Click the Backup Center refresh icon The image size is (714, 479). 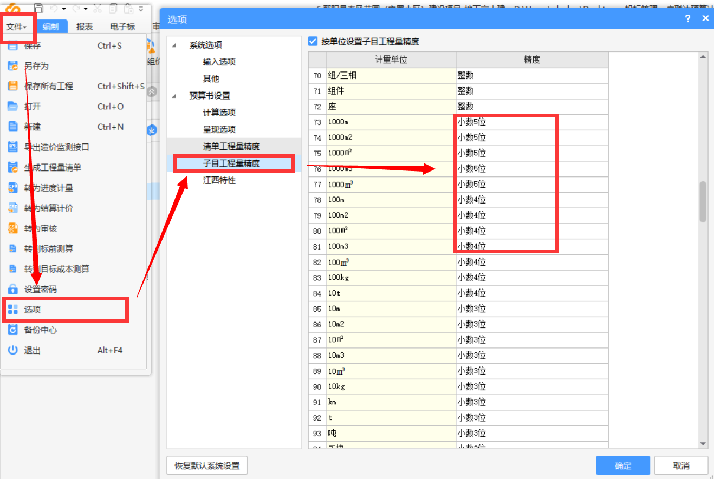pos(13,330)
